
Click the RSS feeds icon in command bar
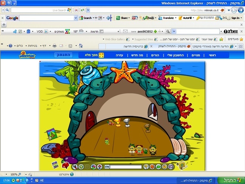70,46
